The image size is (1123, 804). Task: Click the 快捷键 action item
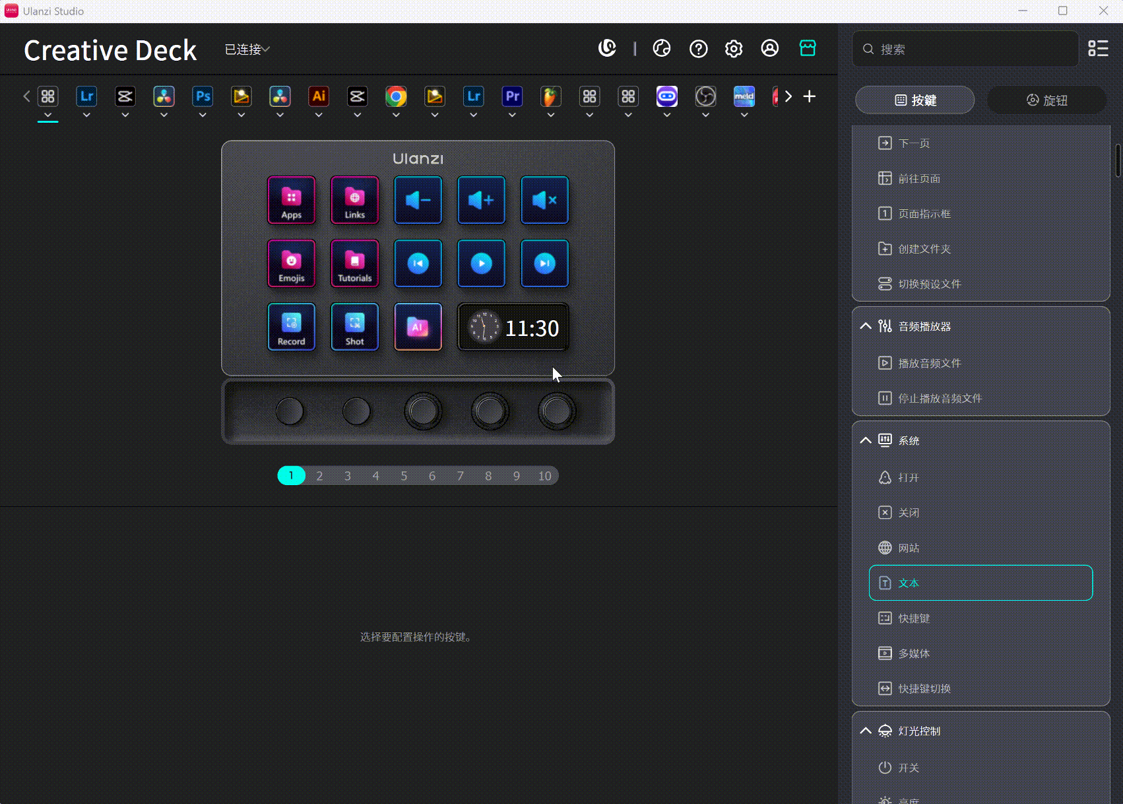[x=914, y=619]
